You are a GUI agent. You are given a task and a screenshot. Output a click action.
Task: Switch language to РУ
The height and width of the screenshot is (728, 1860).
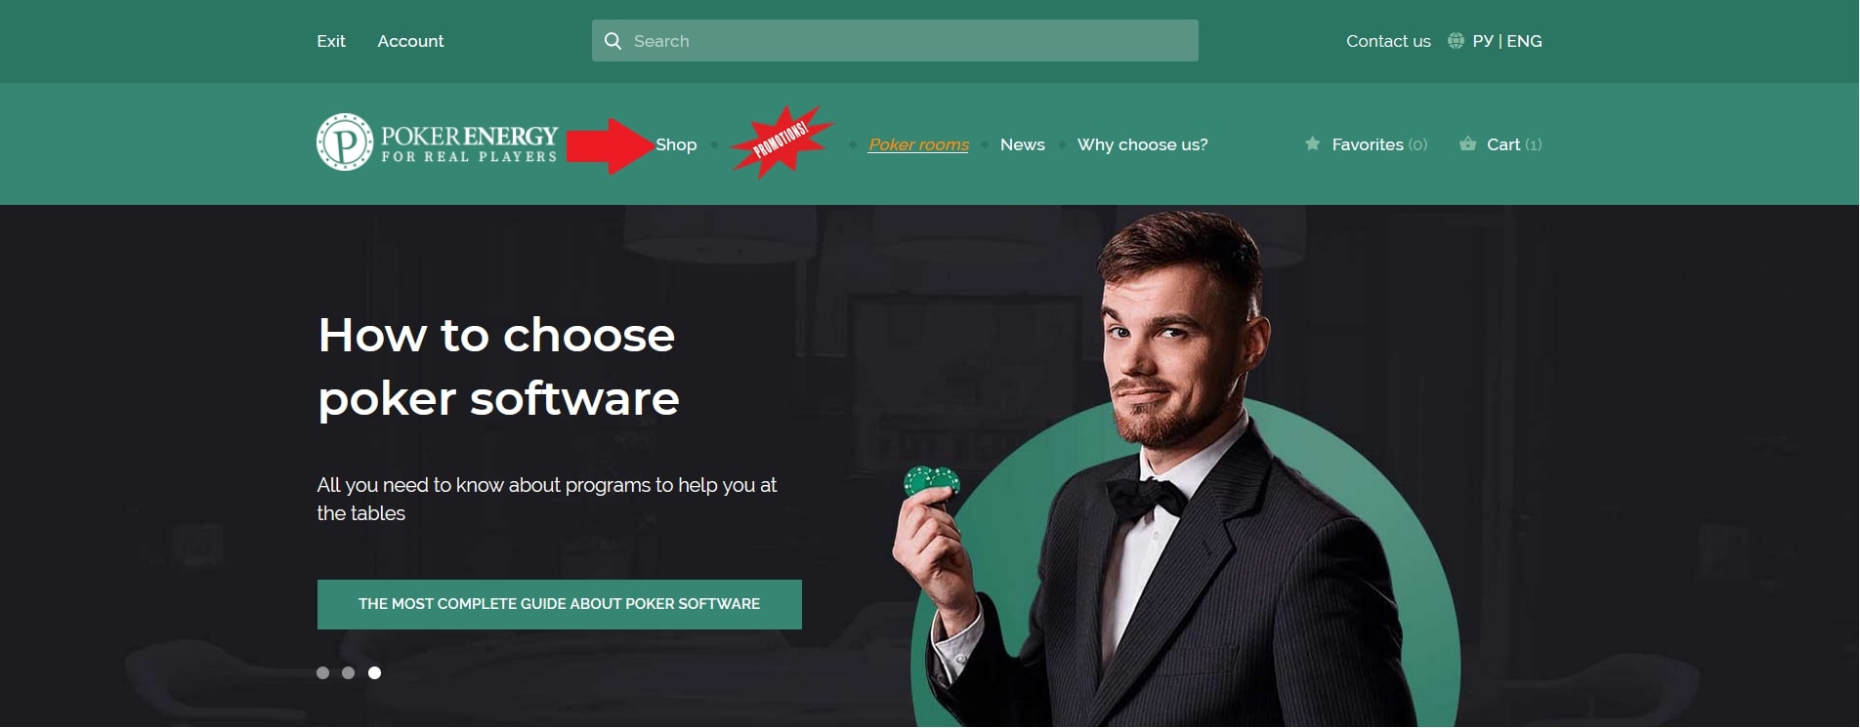(1483, 41)
